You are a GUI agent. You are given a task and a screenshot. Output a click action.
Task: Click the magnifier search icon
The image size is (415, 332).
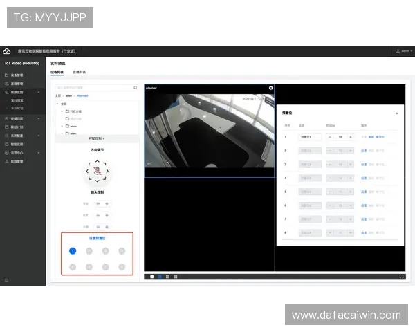coord(136,88)
